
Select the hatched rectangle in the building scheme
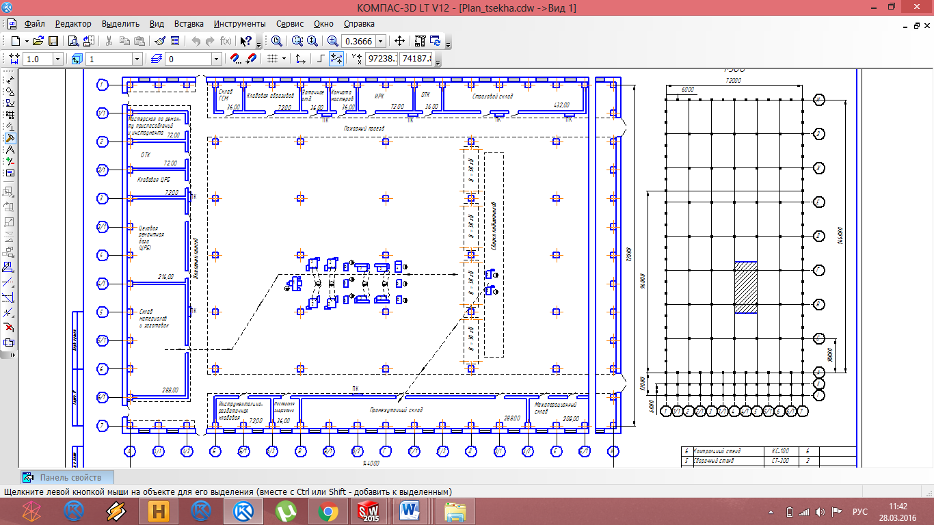[x=746, y=287]
